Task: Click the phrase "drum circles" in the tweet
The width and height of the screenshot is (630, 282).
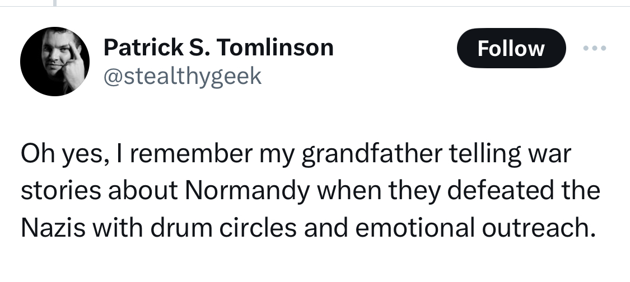Action: pos(224,227)
